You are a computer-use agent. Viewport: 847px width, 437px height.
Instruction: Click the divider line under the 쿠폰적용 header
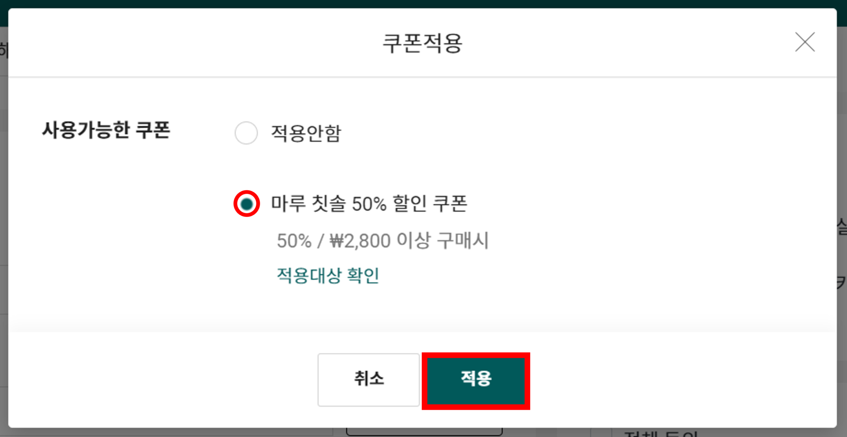click(423, 77)
